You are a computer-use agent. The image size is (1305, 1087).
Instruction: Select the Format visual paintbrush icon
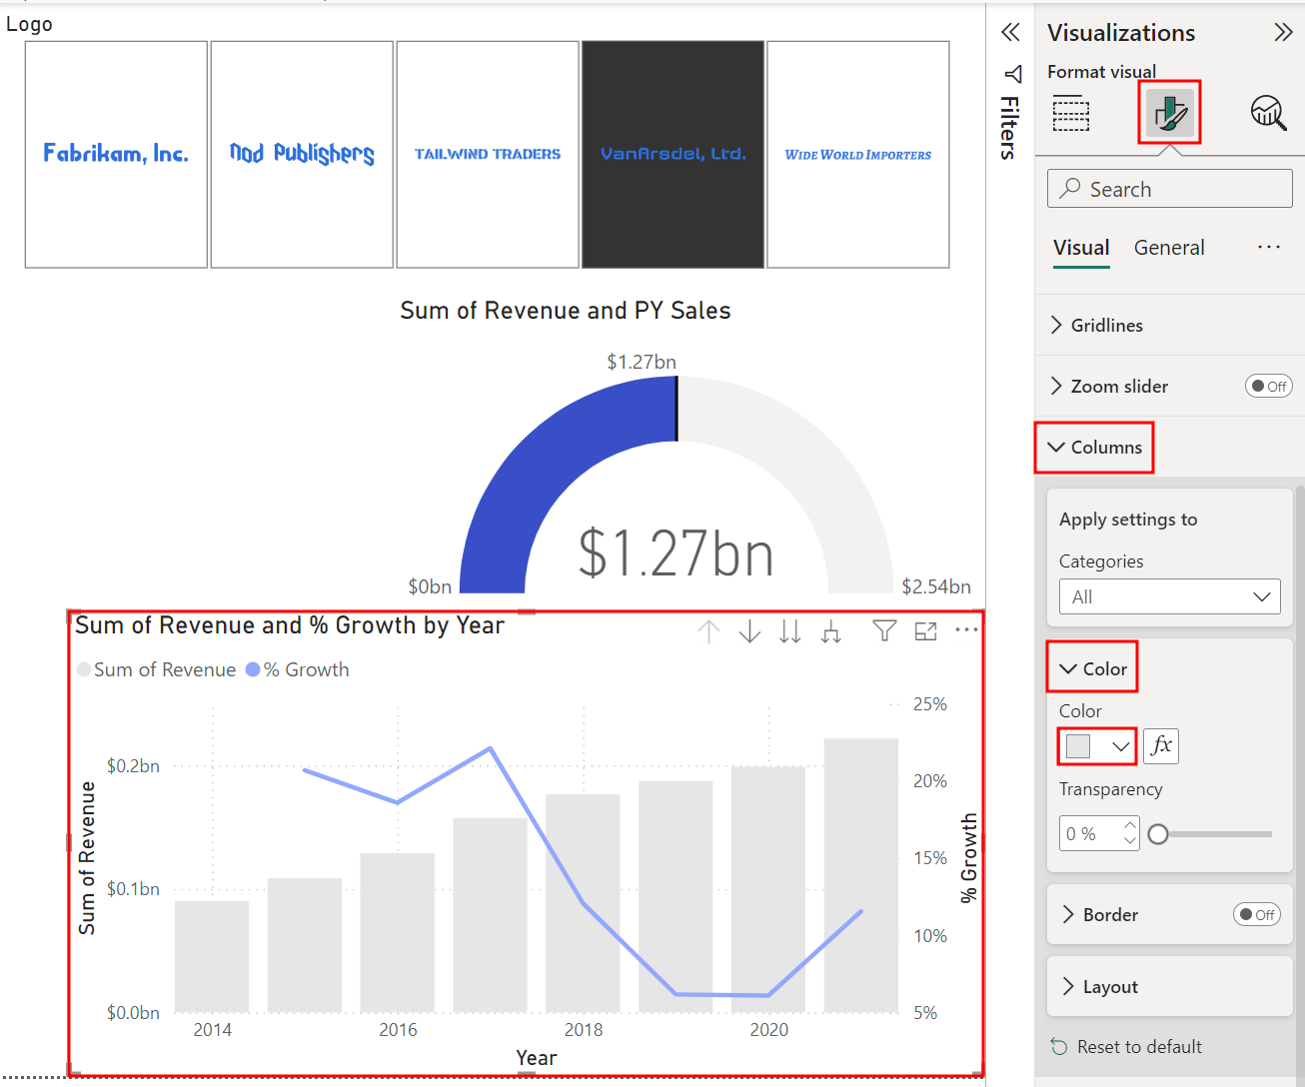pos(1169,113)
